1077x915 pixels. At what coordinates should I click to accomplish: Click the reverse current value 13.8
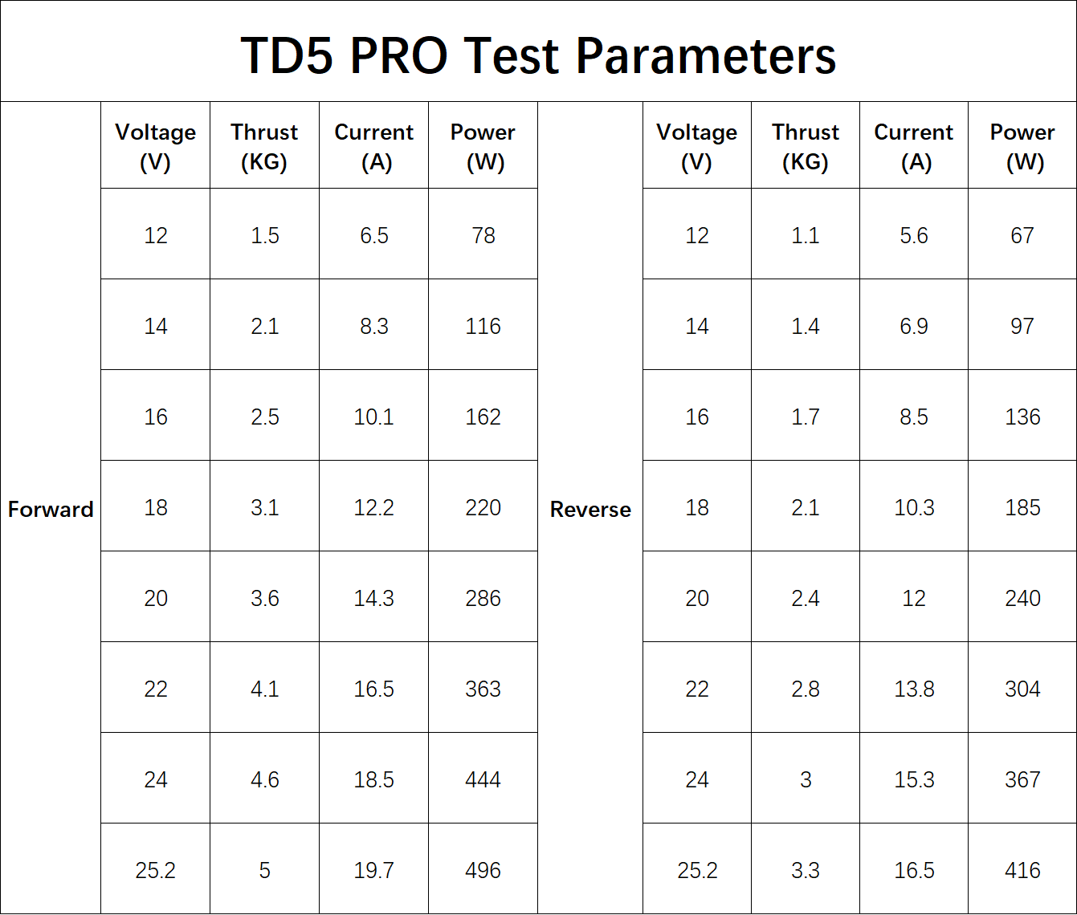click(x=914, y=689)
